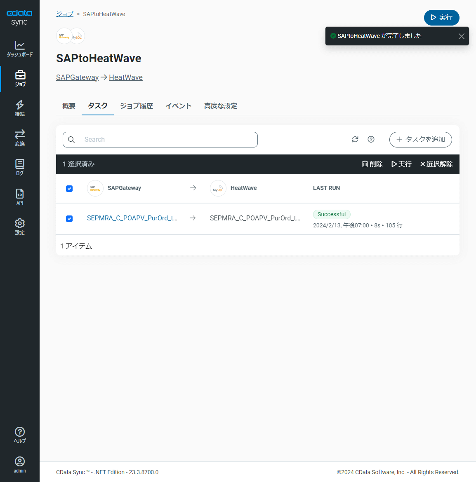Viewport: 476px width, 482px height.
Task: Click 削除 to delete selected task
Action: pyautogui.click(x=372, y=164)
